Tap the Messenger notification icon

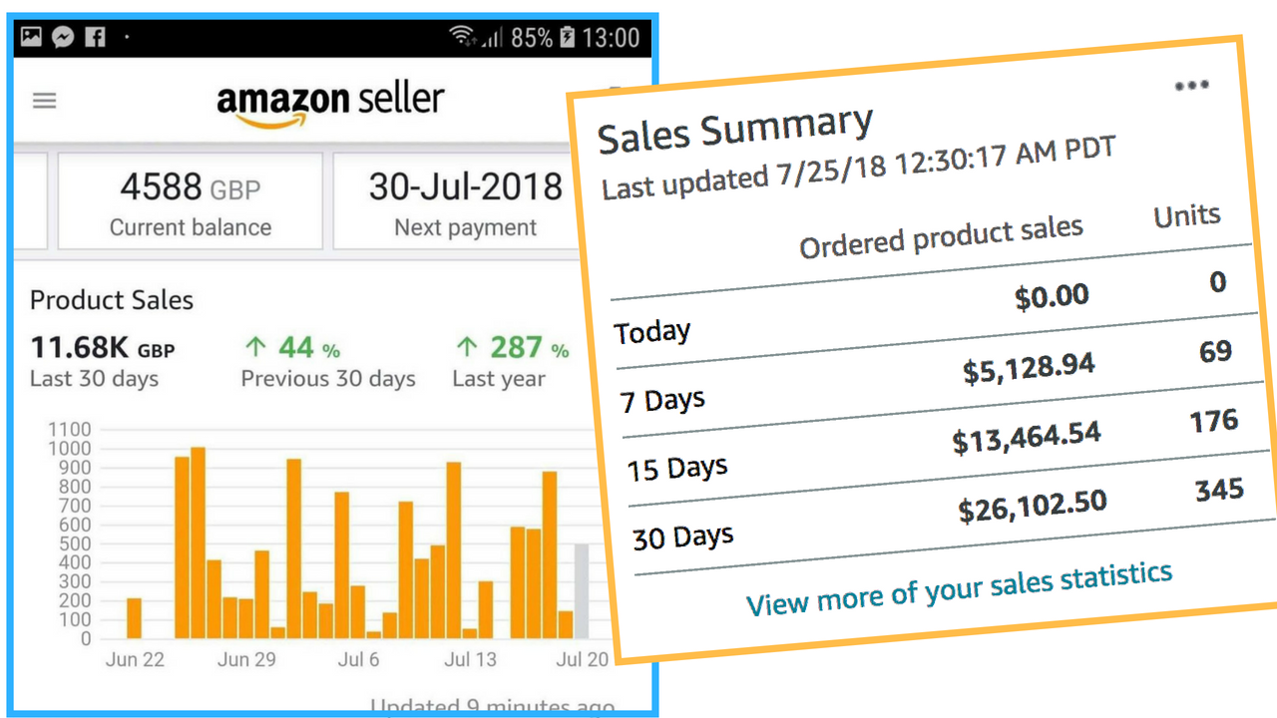[x=62, y=38]
